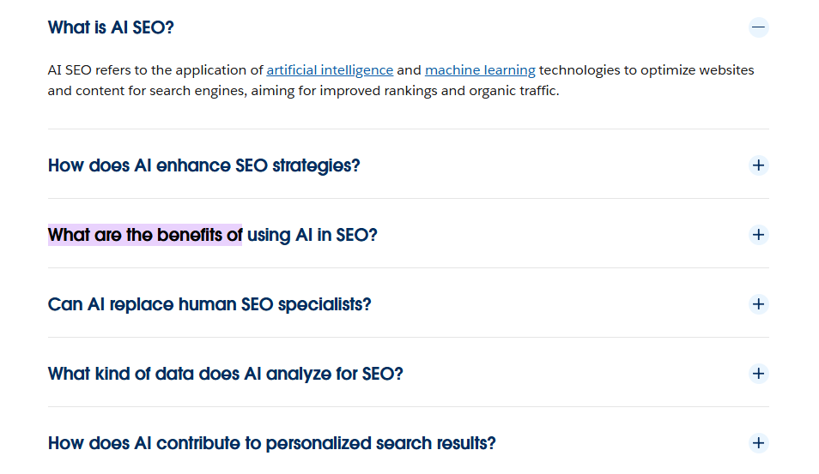
Task: Click plus icon beside 'benefits of using AI in SEO'
Action: pyautogui.click(x=758, y=235)
